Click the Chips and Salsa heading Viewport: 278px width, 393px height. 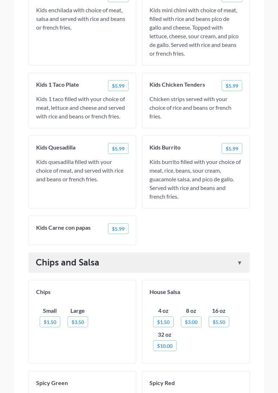[x=68, y=263]
